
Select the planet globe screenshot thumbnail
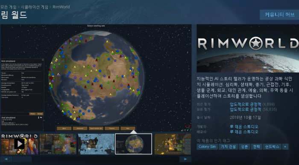pos(134,144)
